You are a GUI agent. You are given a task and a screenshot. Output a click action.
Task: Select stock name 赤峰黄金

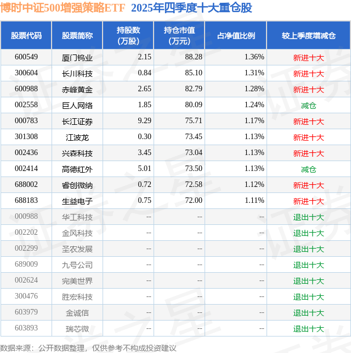coord(77,90)
